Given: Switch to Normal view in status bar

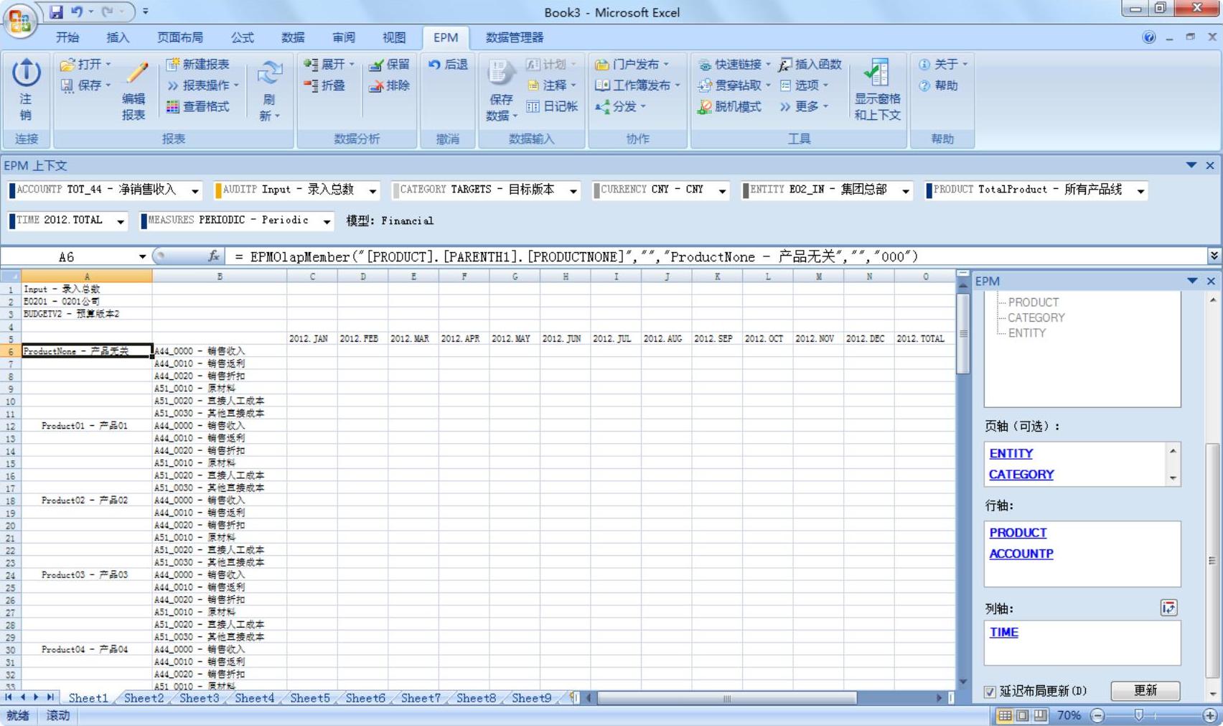Looking at the screenshot, I should pos(1004,715).
